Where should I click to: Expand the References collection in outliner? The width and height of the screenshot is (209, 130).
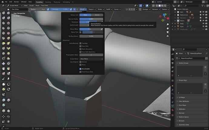[x=175, y=15]
